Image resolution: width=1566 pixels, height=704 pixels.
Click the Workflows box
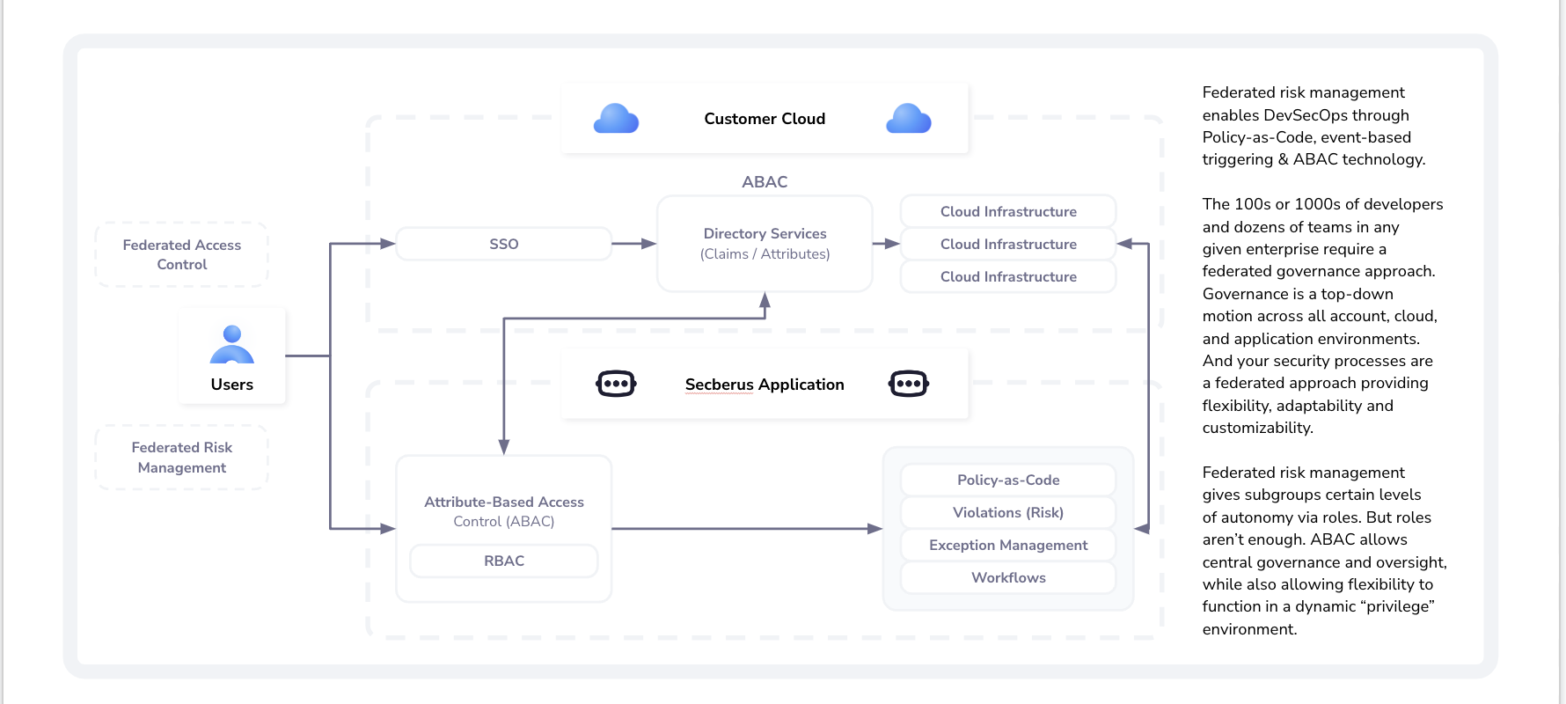tap(1008, 577)
